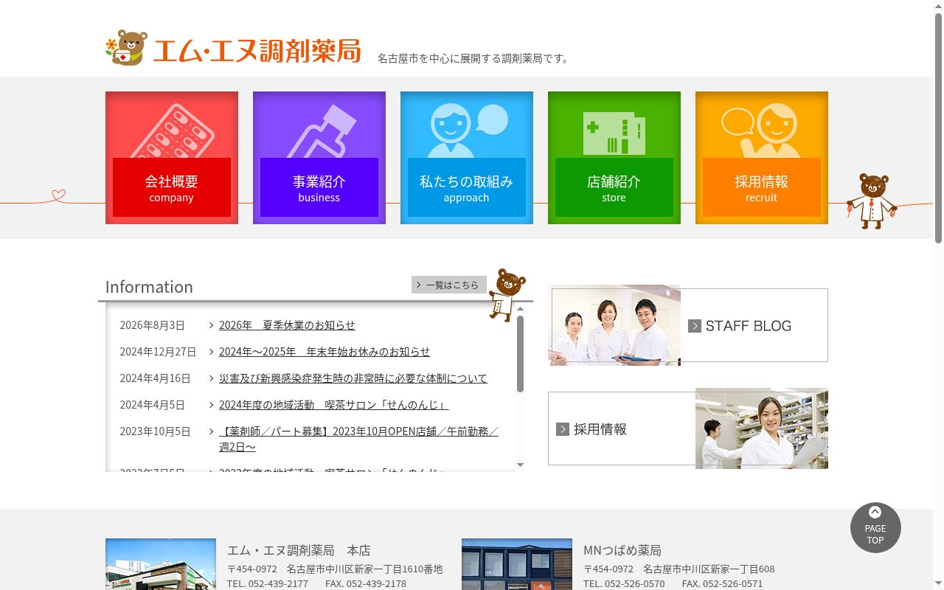
Task: Click arrow icon beside STAFF BLOG
Action: coord(695,326)
